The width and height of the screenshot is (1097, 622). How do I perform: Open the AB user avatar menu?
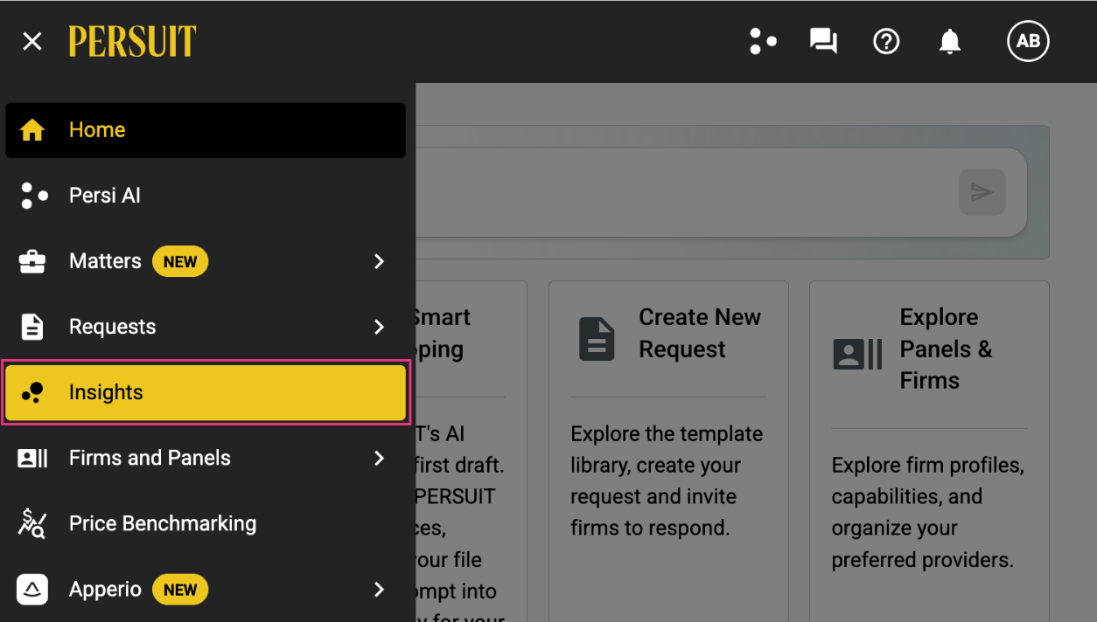tap(1028, 41)
